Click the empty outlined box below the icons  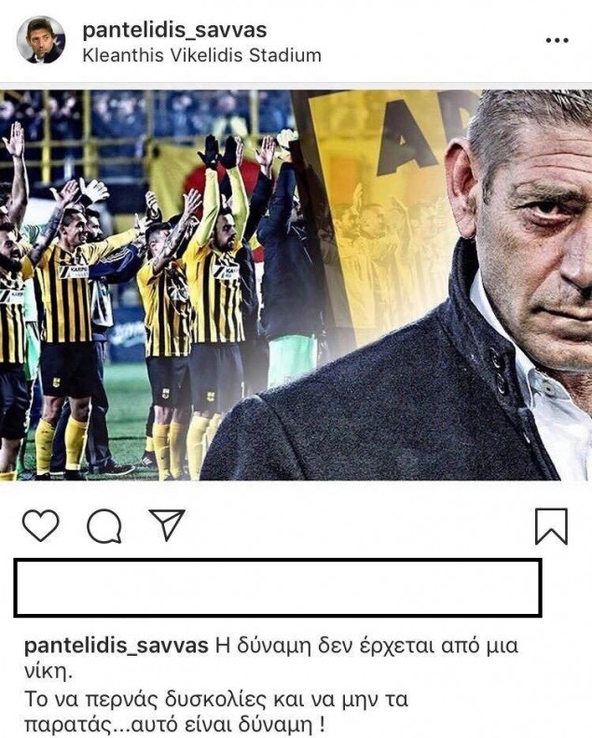click(278, 588)
